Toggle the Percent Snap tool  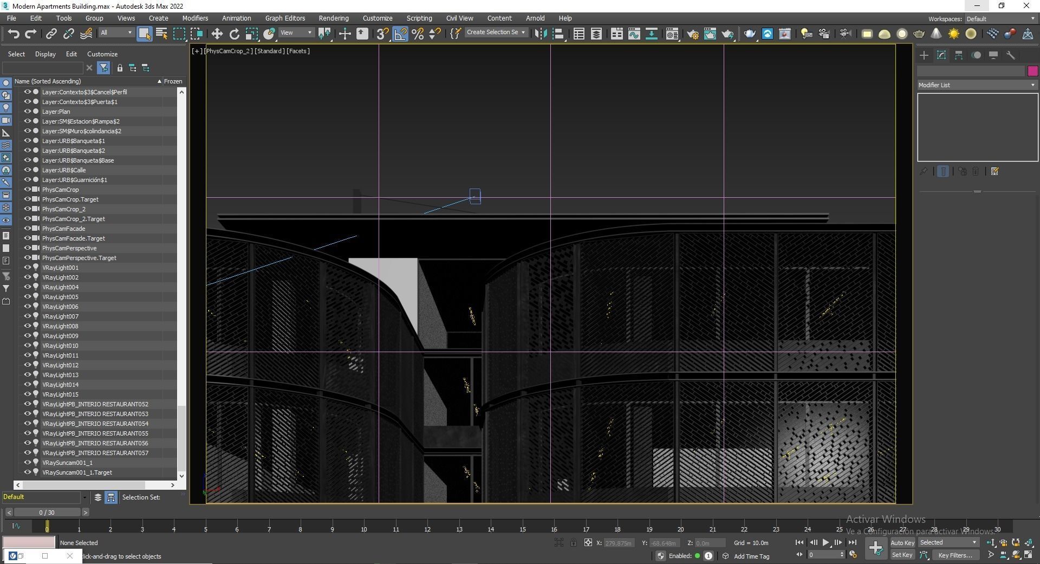coord(418,34)
